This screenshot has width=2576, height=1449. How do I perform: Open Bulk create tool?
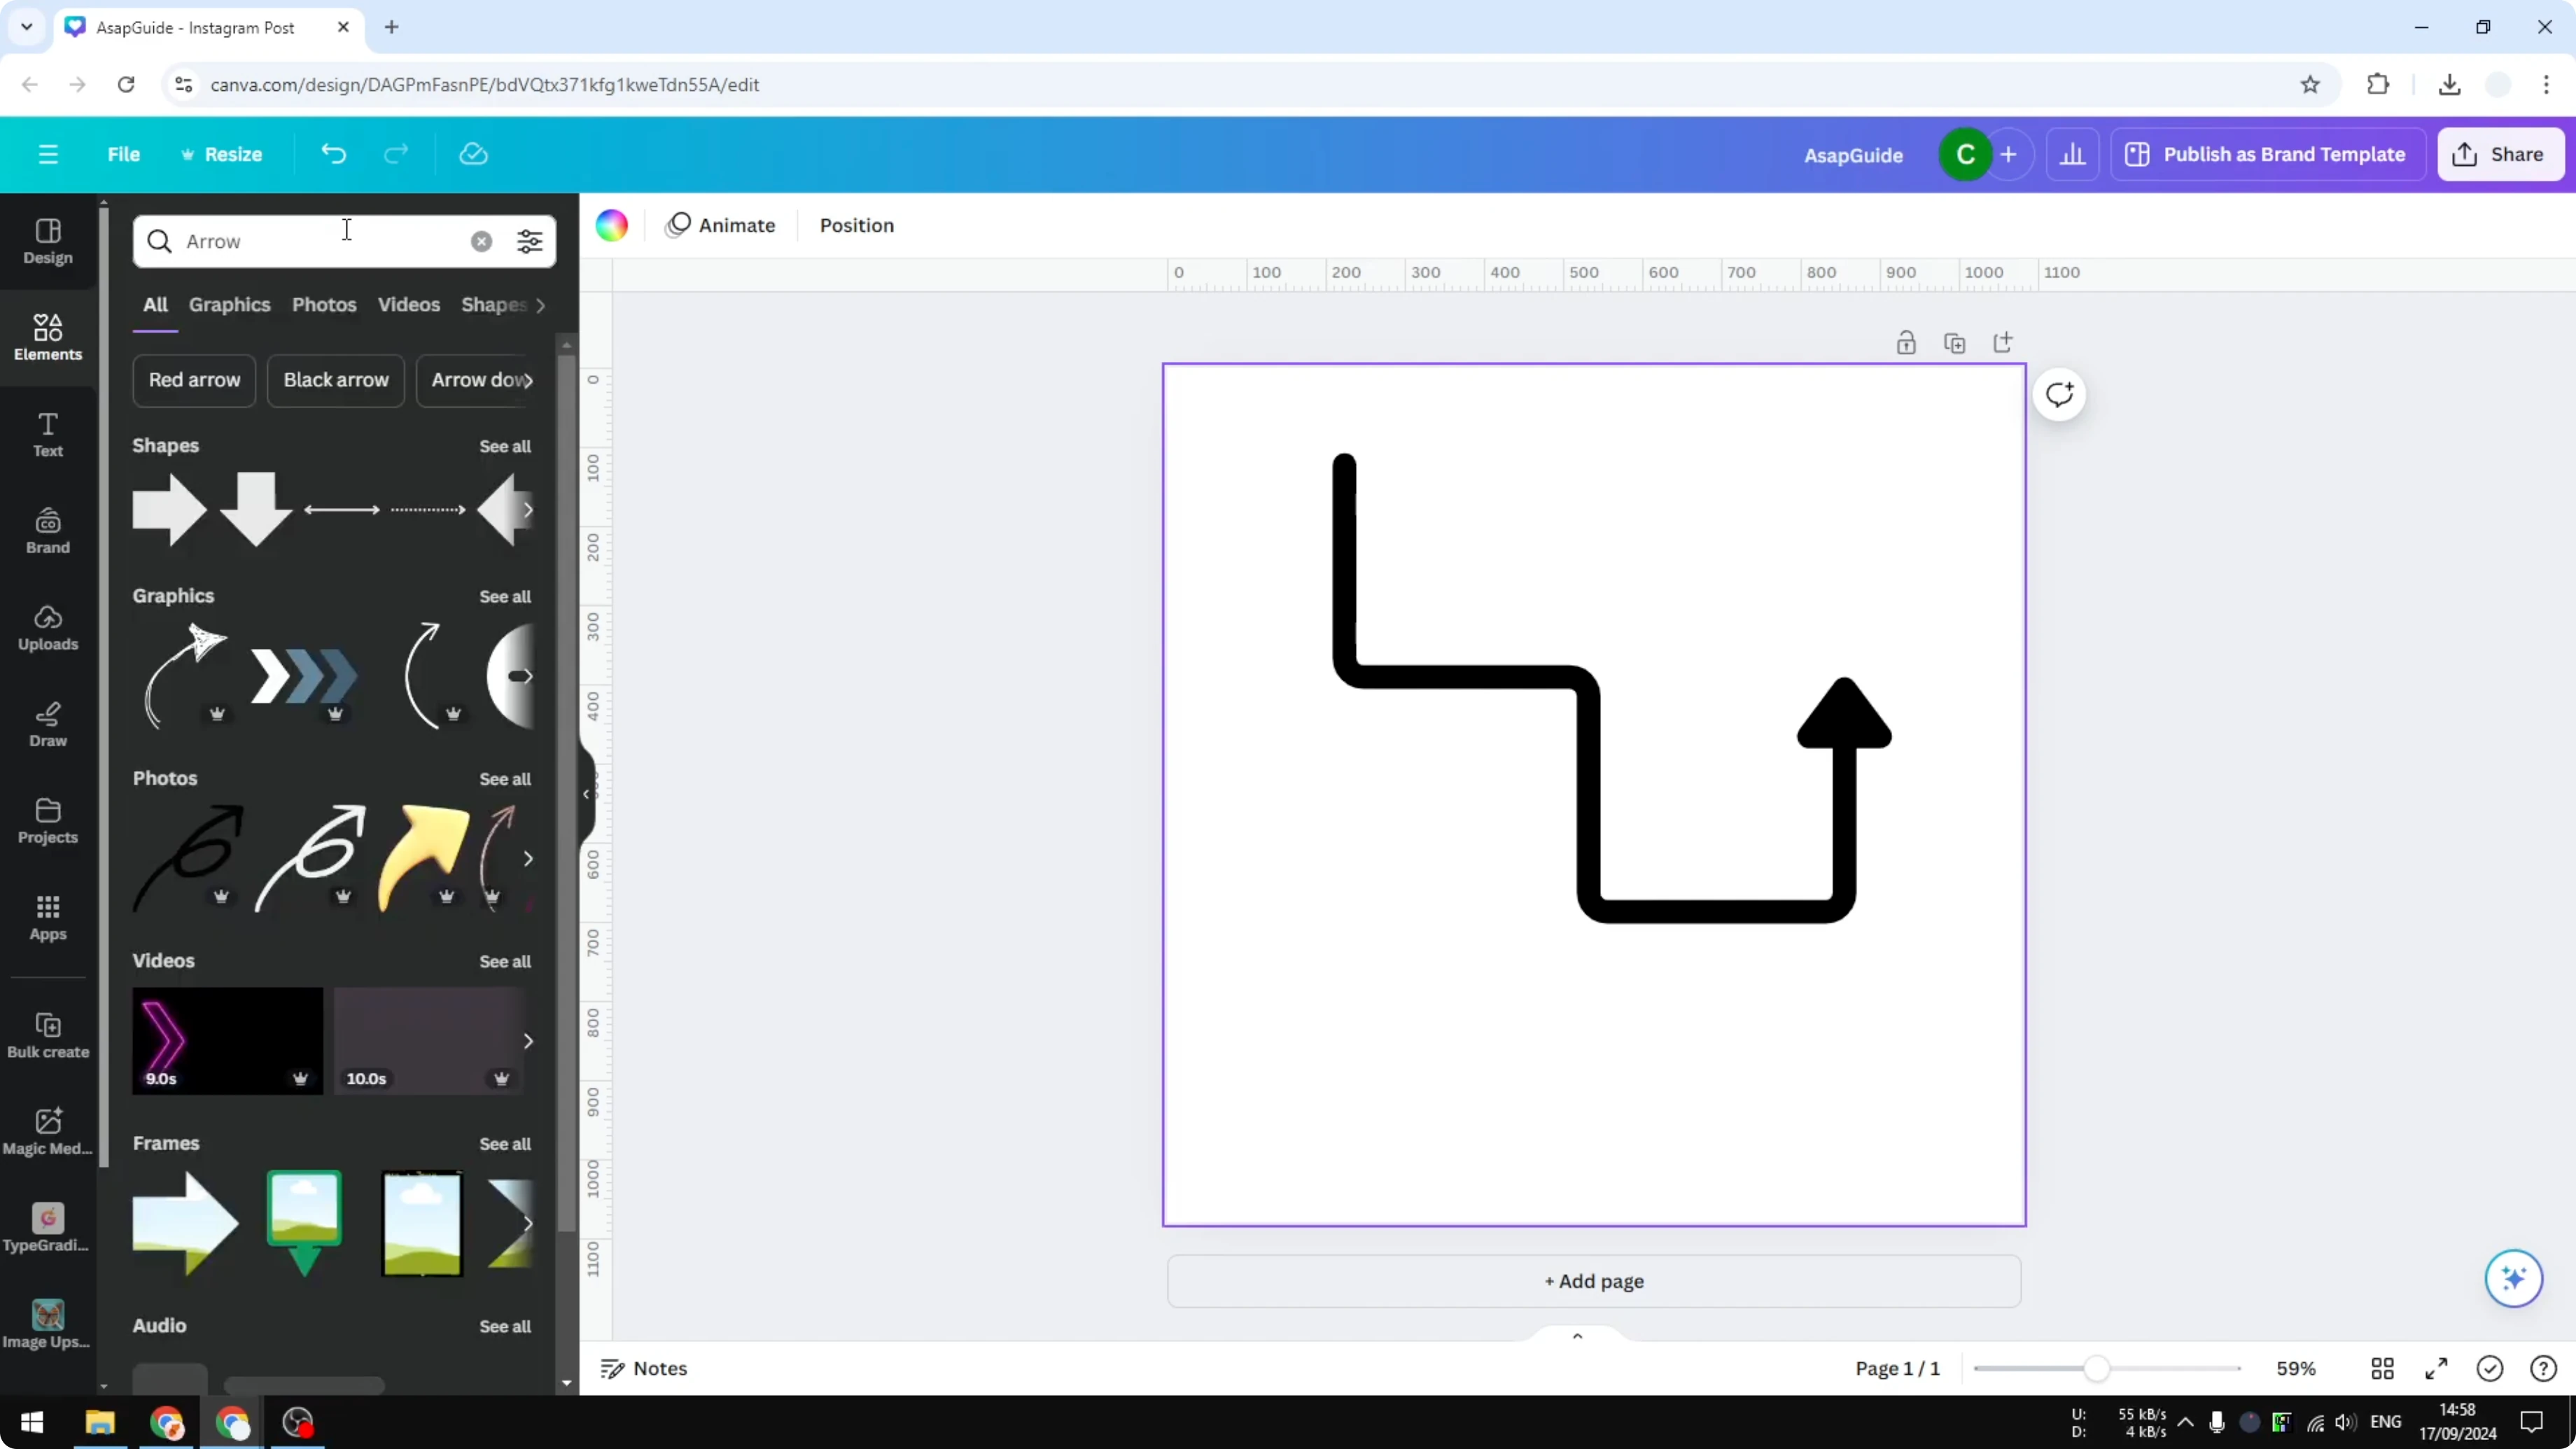48,1035
